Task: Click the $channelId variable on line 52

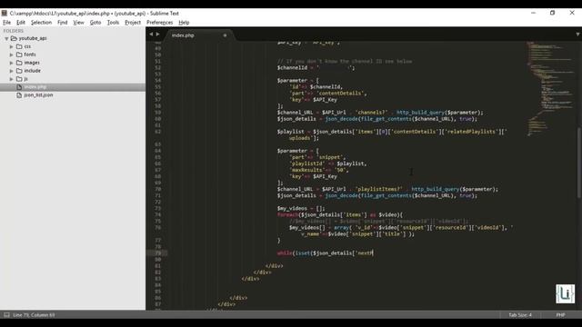Action: click(292, 68)
